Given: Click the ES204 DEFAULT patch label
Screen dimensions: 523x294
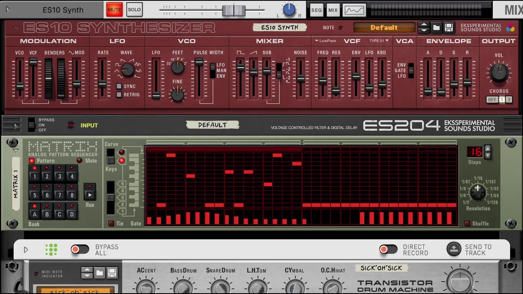Looking at the screenshot, I should tap(212, 125).
